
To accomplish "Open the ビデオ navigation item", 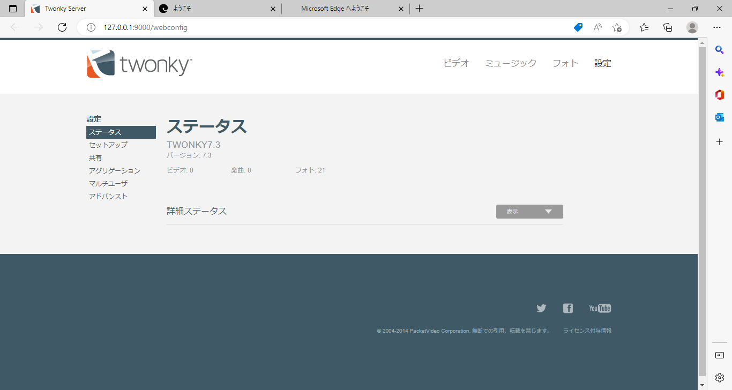I will 456,63.
